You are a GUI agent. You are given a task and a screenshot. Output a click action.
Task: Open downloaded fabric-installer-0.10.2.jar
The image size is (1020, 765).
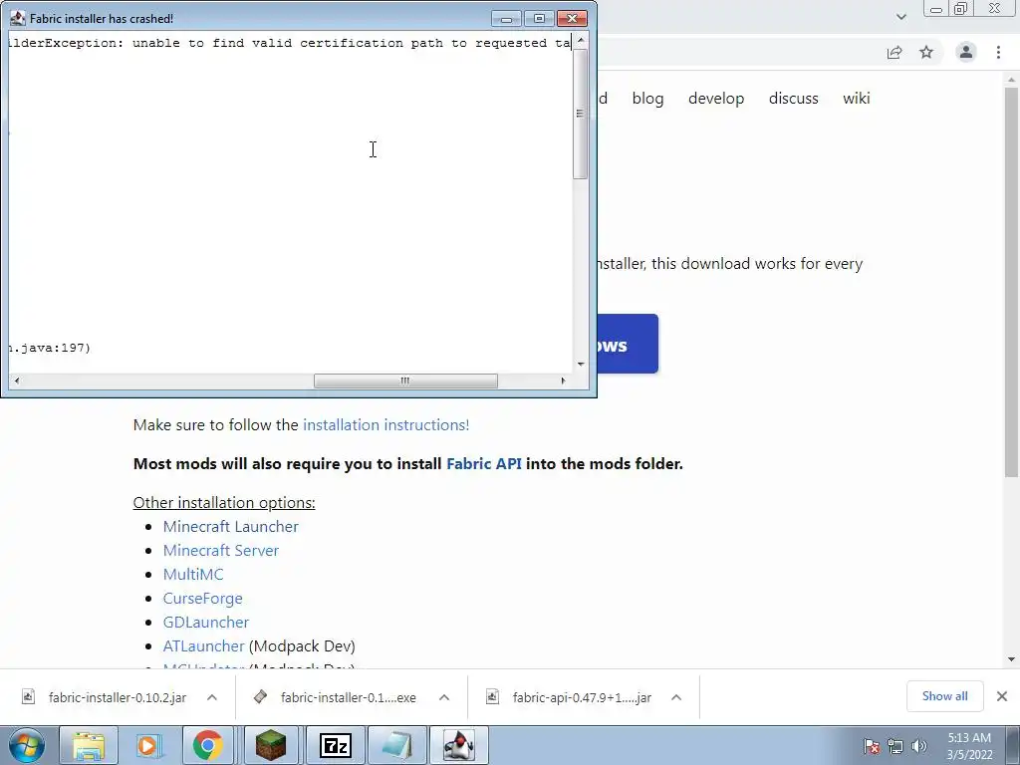tap(118, 697)
